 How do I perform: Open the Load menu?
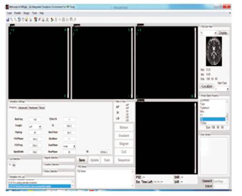(9, 13)
